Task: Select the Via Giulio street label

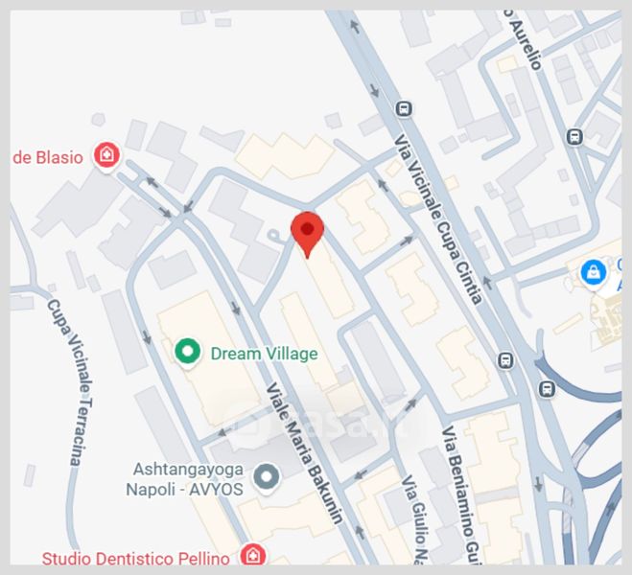Action: (x=415, y=519)
